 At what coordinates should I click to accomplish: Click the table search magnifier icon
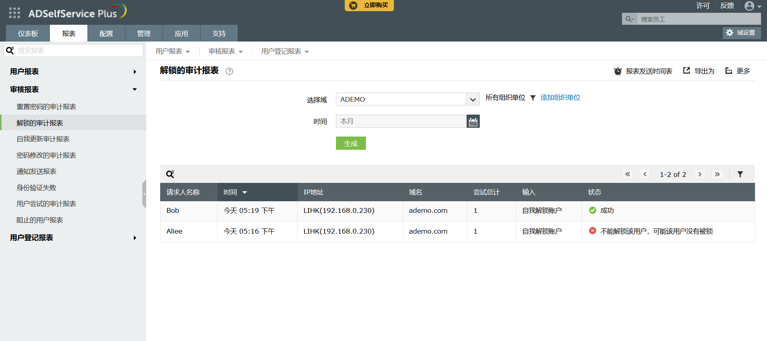[170, 174]
